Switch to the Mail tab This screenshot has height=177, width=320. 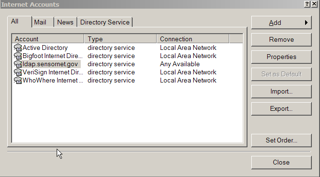43,22
